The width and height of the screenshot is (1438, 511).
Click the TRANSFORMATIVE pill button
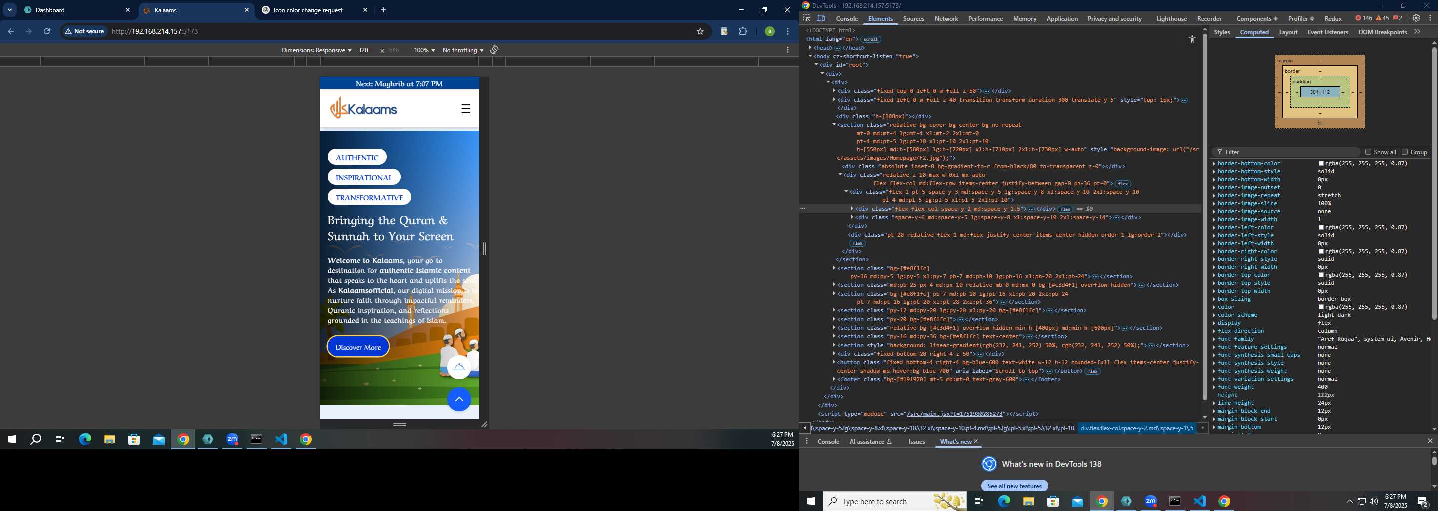tap(369, 198)
